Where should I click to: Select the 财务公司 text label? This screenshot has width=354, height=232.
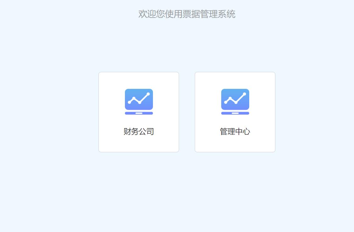tap(139, 131)
